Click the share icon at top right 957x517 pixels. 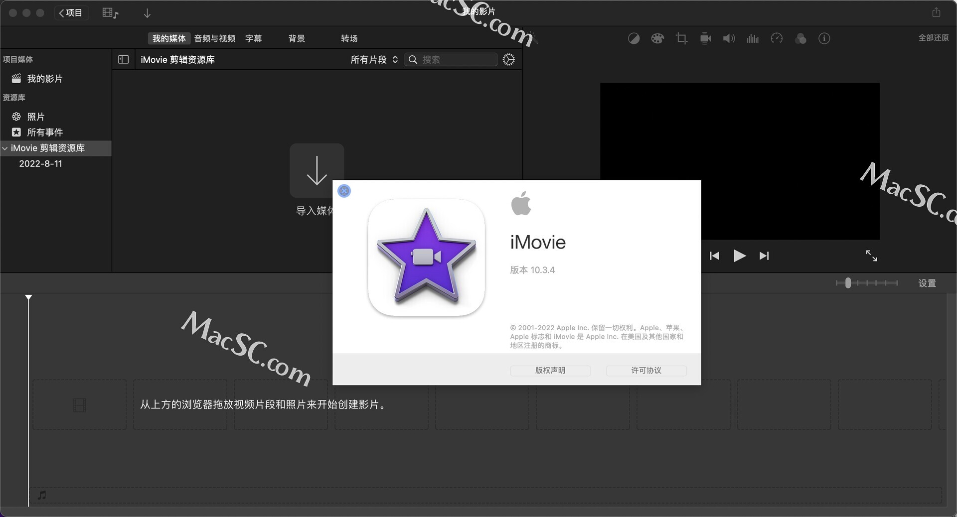[x=936, y=12]
